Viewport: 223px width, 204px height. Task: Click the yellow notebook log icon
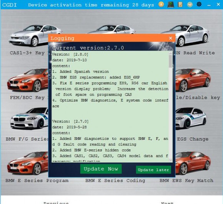pyautogui.click(x=180, y=5)
